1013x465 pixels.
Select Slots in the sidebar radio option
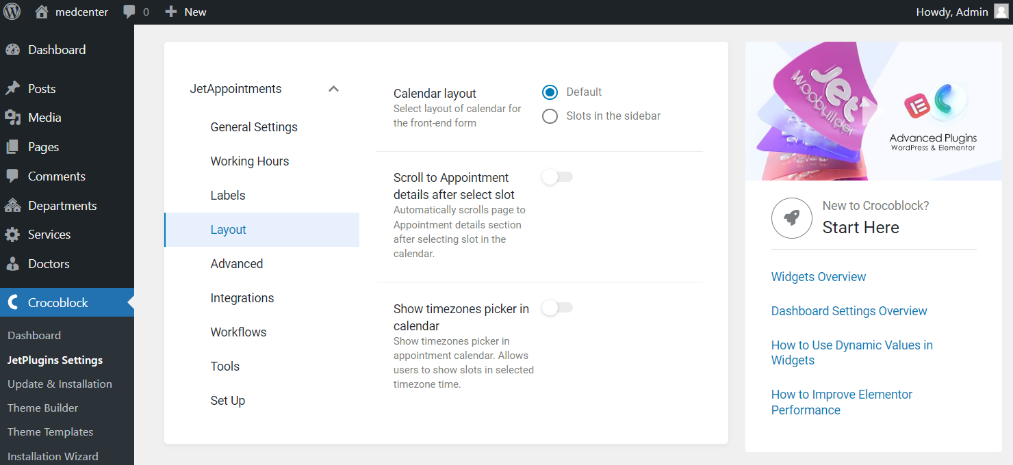click(550, 116)
